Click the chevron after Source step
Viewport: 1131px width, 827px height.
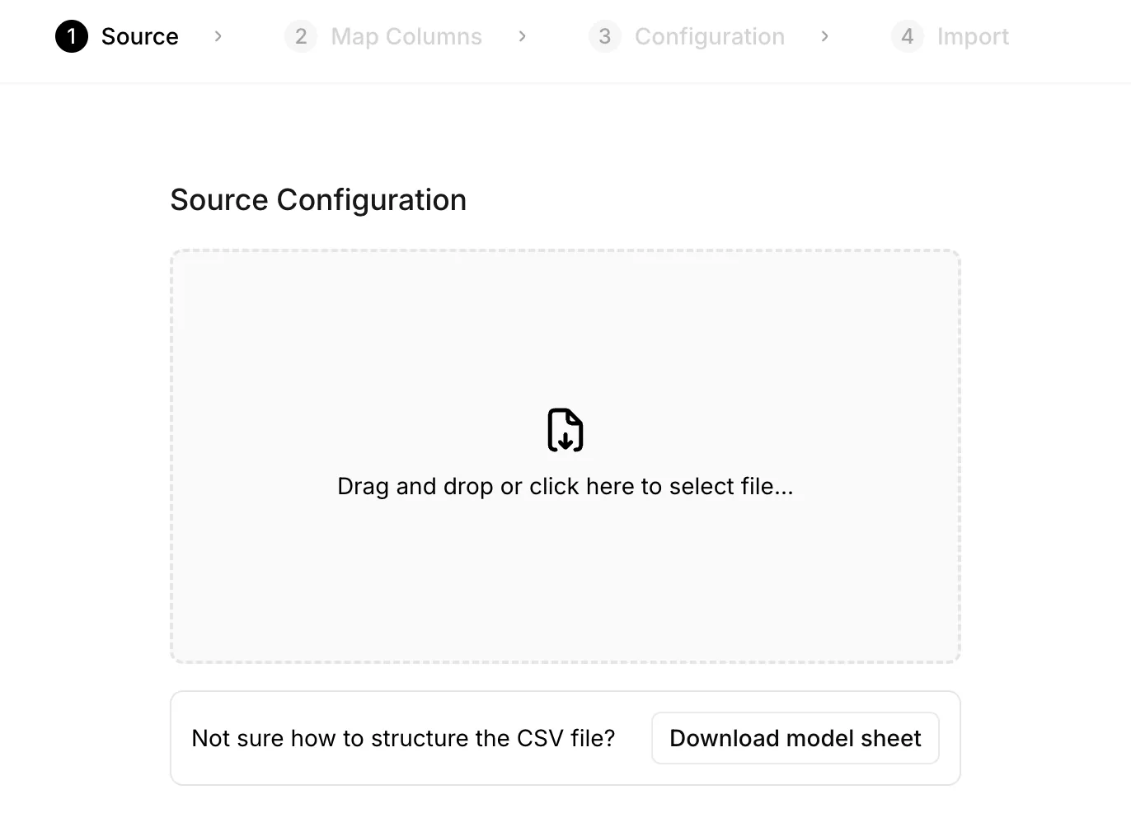pyautogui.click(x=218, y=36)
